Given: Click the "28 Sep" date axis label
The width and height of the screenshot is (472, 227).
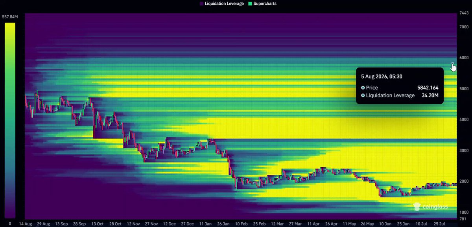Looking at the screenshot, I should pyautogui.click(x=80, y=223).
